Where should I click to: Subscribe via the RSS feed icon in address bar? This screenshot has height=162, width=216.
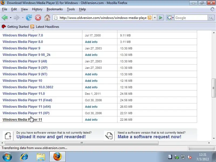point(150,18)
